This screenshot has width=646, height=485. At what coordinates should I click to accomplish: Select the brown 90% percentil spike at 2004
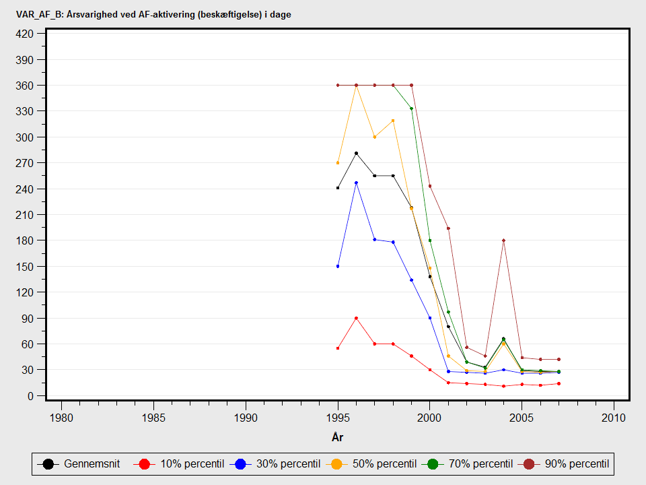click(x=503, y=240)
